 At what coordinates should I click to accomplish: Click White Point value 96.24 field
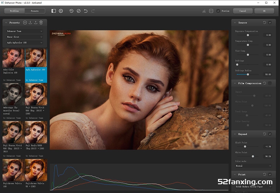click(x=267, y=156)
